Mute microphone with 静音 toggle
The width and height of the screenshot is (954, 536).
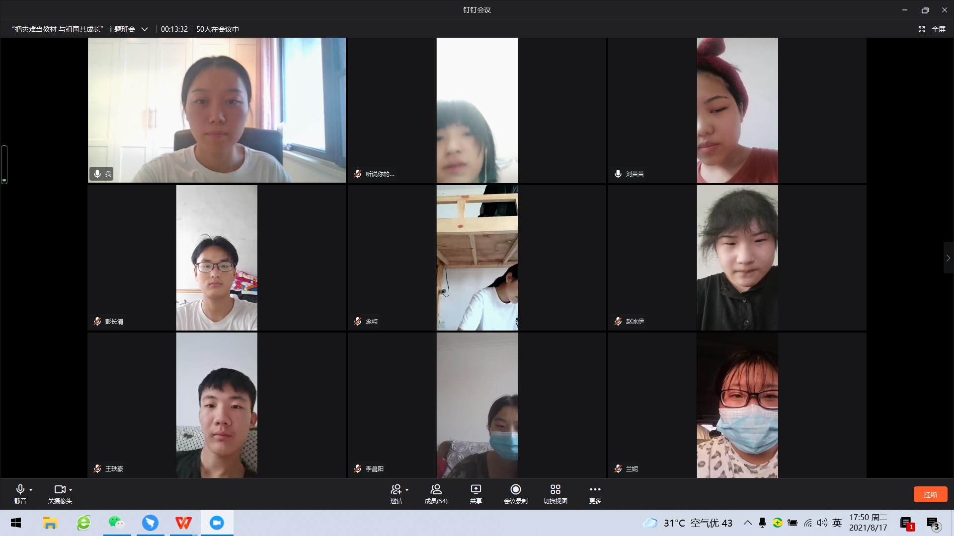(x=20, y=490)
